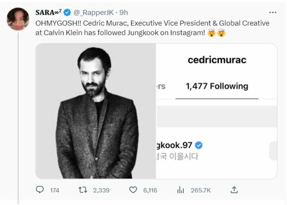This screenshot has height=205, width=287.
Task: Select the 1,477 Following tab
Action: 217,86
